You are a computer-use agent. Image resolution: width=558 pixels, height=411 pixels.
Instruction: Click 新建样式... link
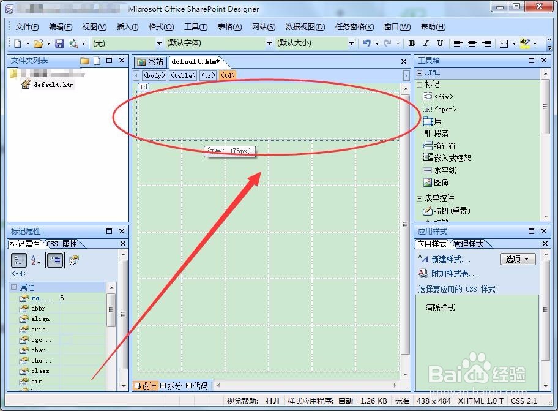tap(450, 259)
